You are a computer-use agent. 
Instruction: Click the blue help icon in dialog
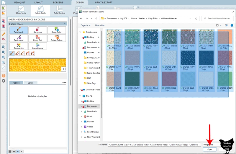(x=232, y=25)
